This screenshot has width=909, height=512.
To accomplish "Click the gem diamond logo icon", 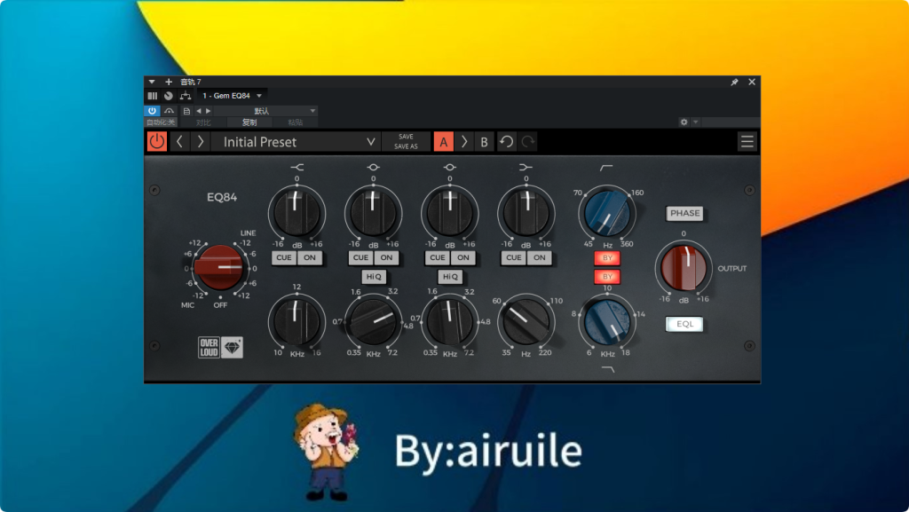I will click(232, 348).
